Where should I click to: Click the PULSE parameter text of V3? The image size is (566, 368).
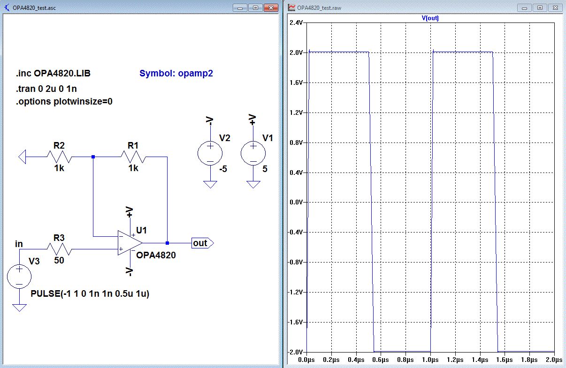90,293
